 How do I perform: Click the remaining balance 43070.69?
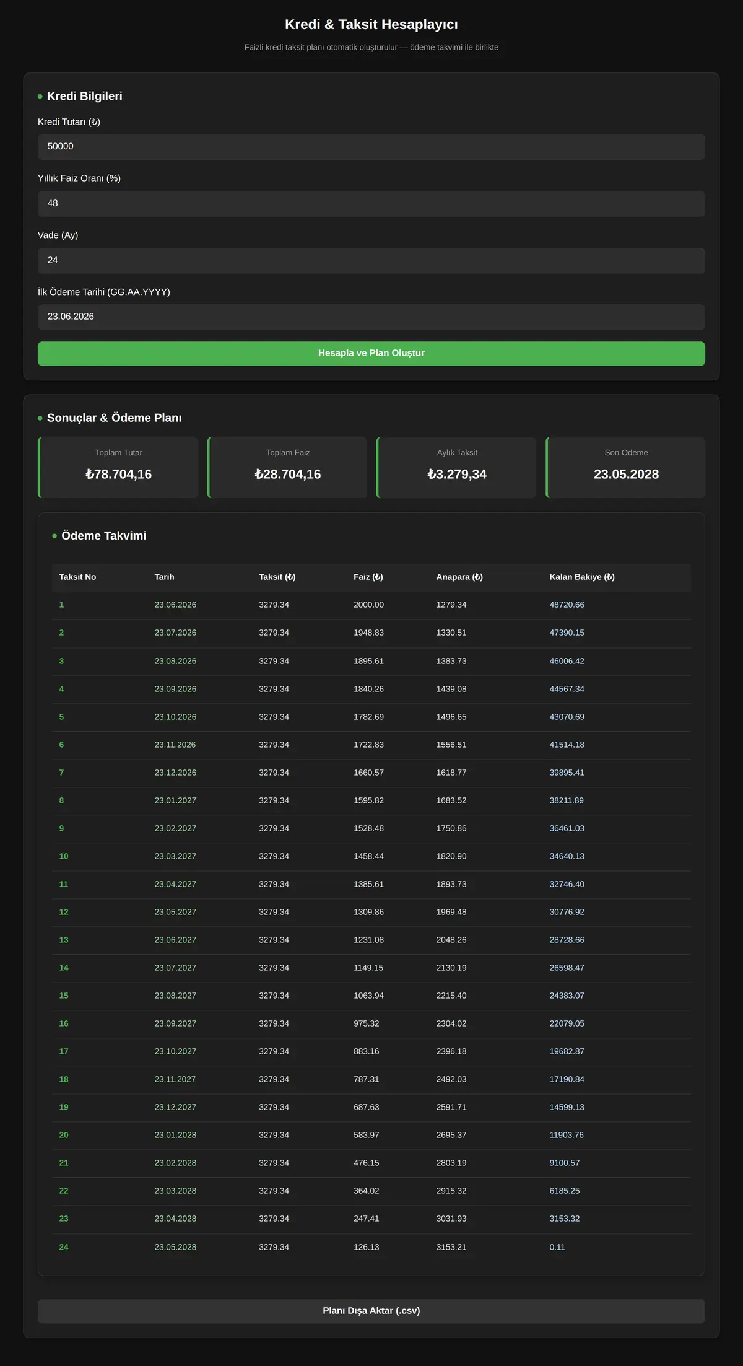coord(567,717)
